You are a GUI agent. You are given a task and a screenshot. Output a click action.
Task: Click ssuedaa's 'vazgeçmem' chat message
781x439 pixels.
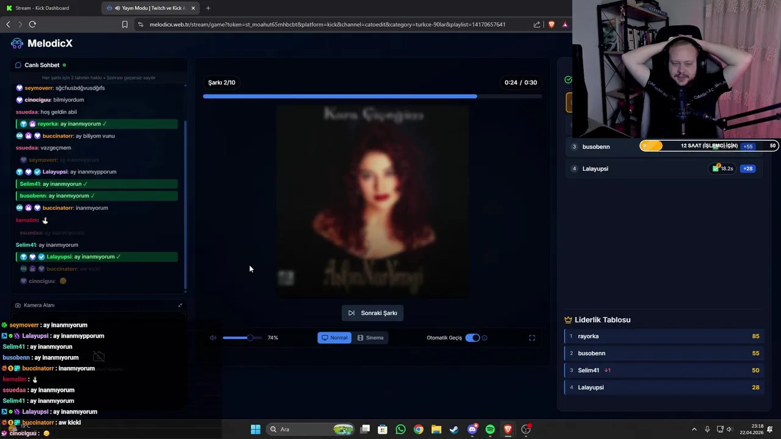point(43,148)
